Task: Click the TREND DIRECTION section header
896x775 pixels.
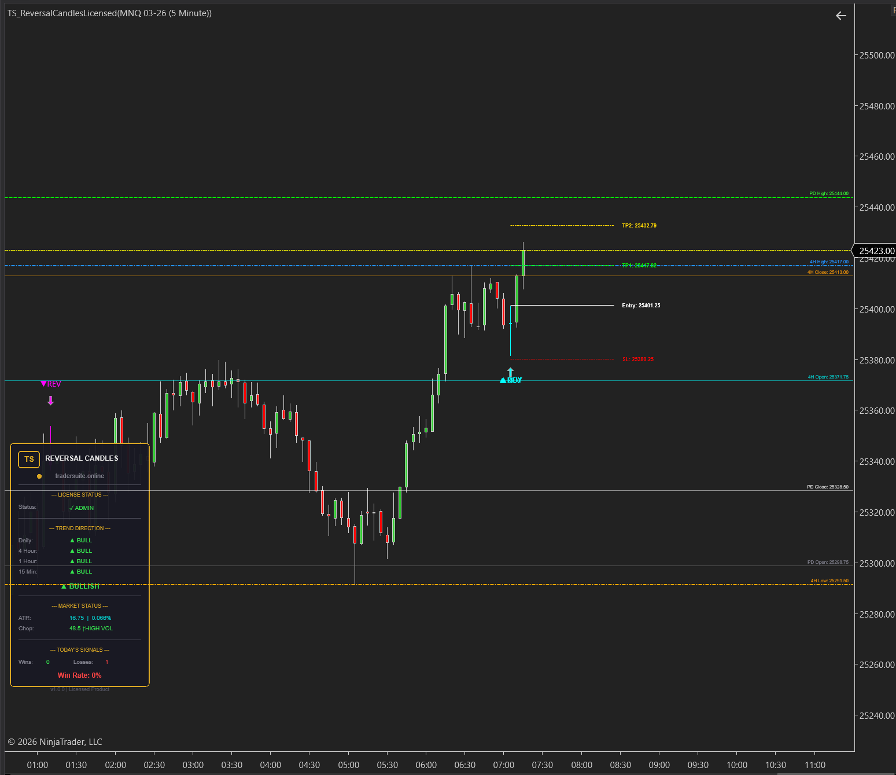Action: [x=80, y=528]
